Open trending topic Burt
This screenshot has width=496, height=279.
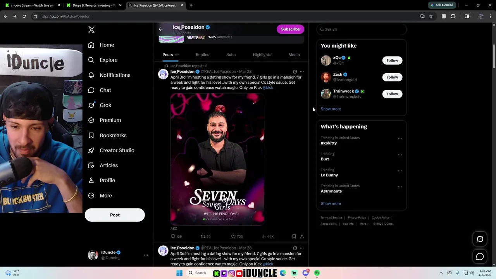pos(325,159)
